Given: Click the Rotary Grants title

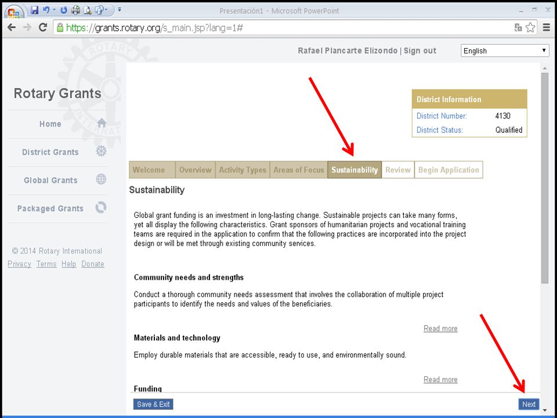Looking at the screenshot, I should tap(57, 93).
